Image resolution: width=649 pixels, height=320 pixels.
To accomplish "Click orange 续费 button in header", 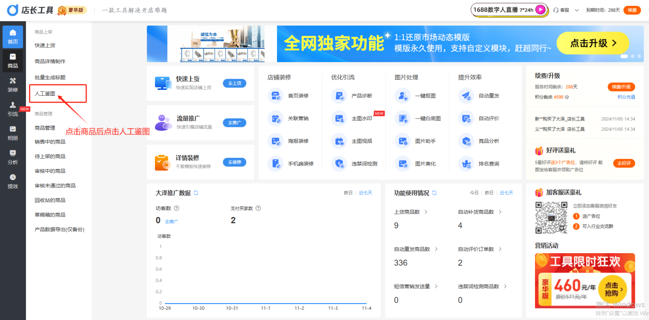I will point(632,10).
